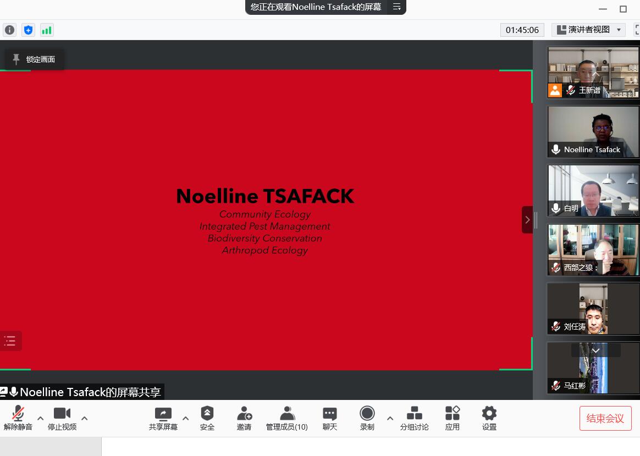Open the screen-share options menu at top
This screenshot has width=640, height=456.
(396, 7)
